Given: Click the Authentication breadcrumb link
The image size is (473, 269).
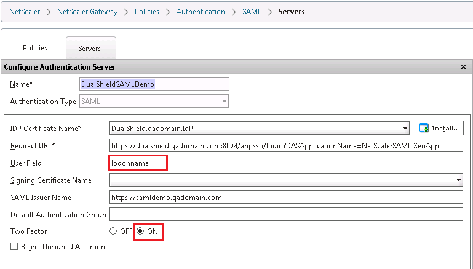Looking at the screenshot, I should [201, 12].
